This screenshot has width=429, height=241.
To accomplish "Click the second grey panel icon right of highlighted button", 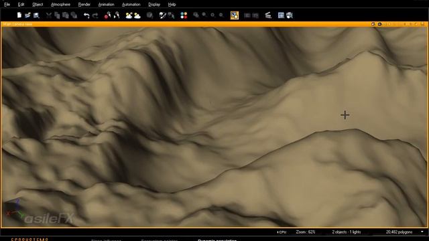I will pos(255,15).
